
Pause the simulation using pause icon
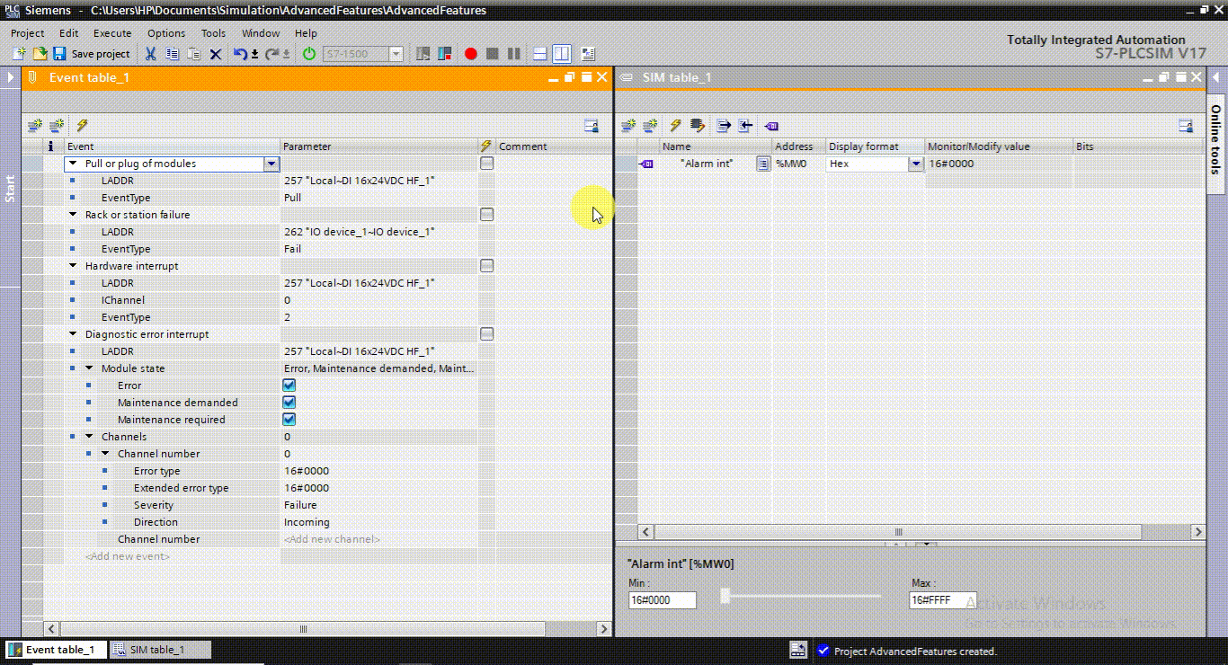(513, 54)
